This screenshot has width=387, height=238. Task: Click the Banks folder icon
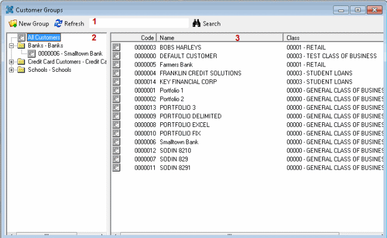pyautogui.click(x=21, y=46)
